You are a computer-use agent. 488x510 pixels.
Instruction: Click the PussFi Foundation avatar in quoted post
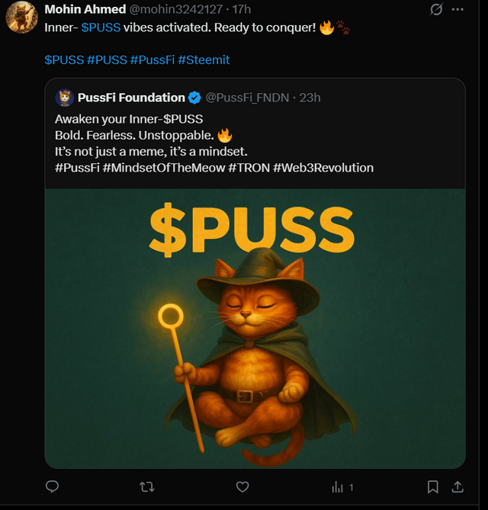[64, 98]
